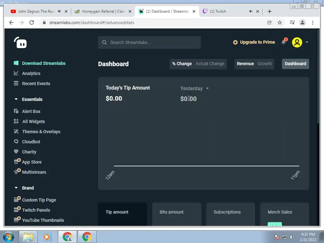Reload the page with the refresh icon
The height and width of the screenshot is (243, 324).
(32, 22)
